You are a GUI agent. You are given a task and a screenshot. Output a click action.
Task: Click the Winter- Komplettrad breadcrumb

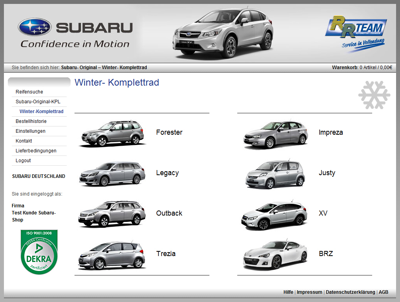[x=124, y=68]
